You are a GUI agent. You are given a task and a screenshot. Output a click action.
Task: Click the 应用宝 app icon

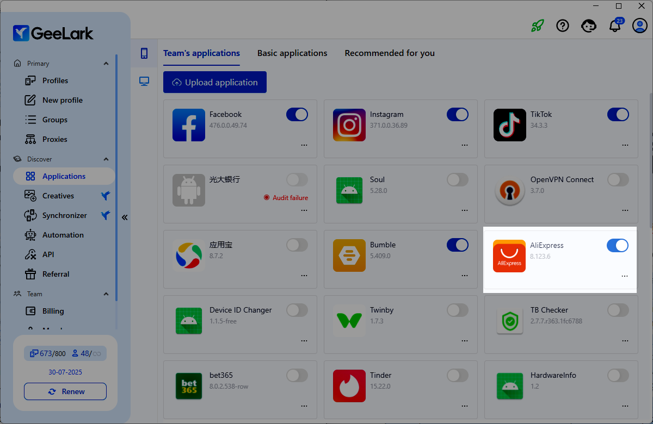(189, 255)
